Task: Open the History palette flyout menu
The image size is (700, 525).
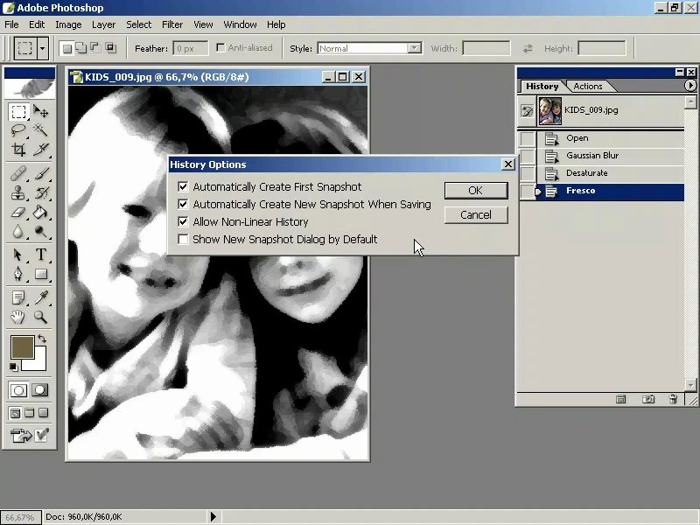Action: pyautogui.click(x=690, y=85)
